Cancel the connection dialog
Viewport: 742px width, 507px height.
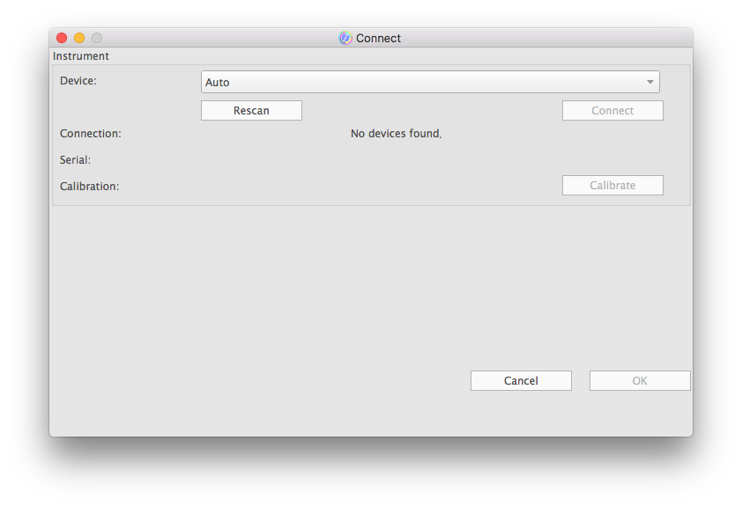(521, 380)
